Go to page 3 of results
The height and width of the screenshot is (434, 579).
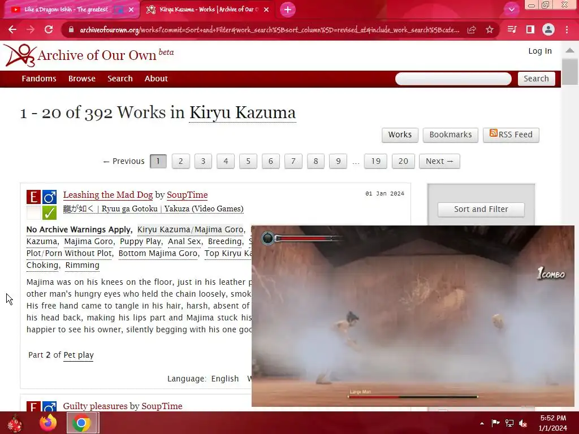(x=203, y=161)
